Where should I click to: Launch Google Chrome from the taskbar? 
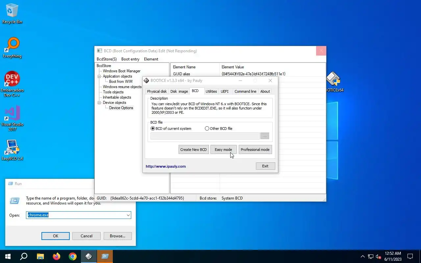coord(73,256)
